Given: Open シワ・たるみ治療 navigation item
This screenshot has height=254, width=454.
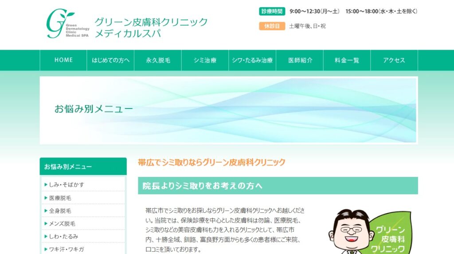Looking at the screenshot, I should coord(252,60).
